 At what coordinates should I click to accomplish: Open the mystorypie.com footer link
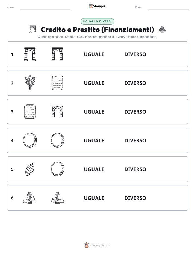[100, 245]
